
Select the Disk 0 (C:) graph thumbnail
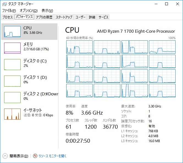pyautogui.click(x=12, y=64)
